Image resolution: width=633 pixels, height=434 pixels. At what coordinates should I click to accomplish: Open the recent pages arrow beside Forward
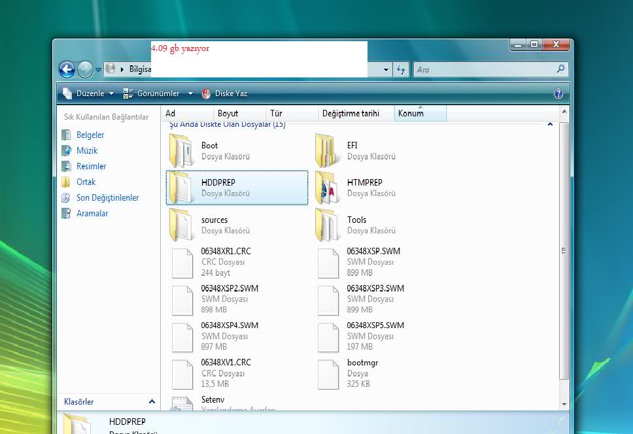[98, 70]
